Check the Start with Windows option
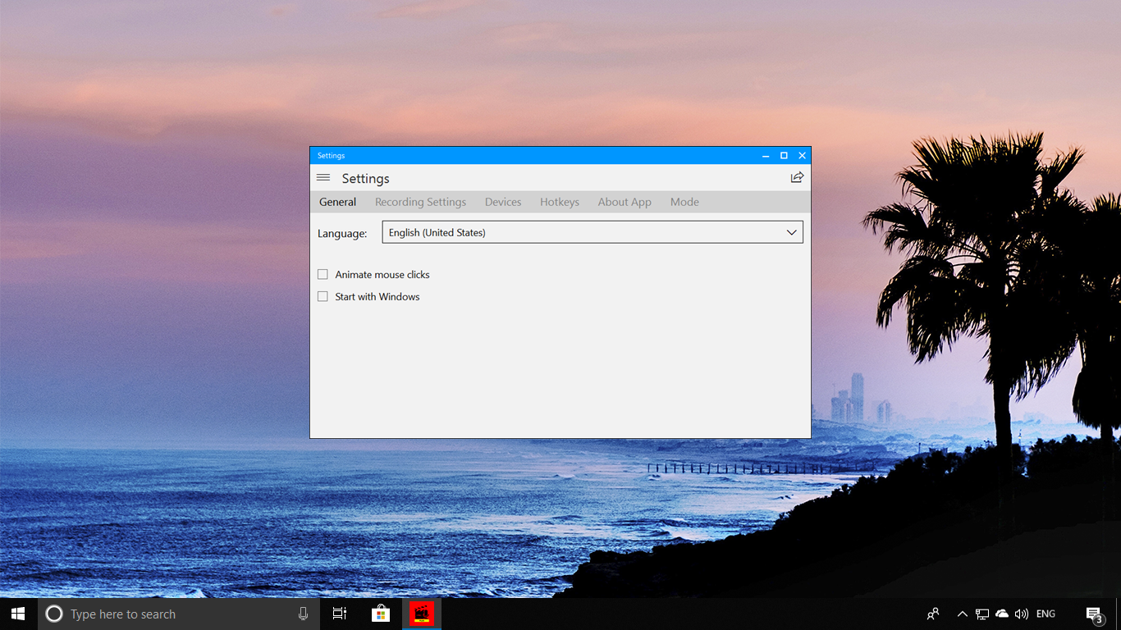This screenshot has width=1121, height=630. pyautogui.click(x=323, y=296)
